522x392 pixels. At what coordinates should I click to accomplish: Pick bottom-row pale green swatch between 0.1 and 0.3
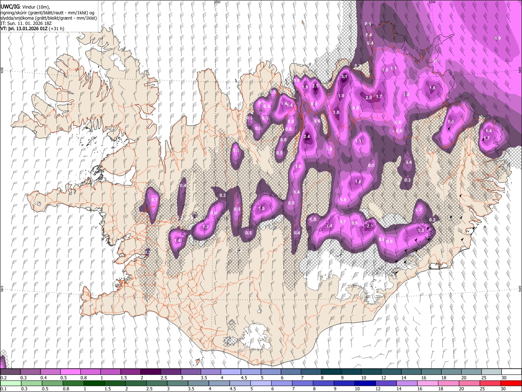coord(10,383)
